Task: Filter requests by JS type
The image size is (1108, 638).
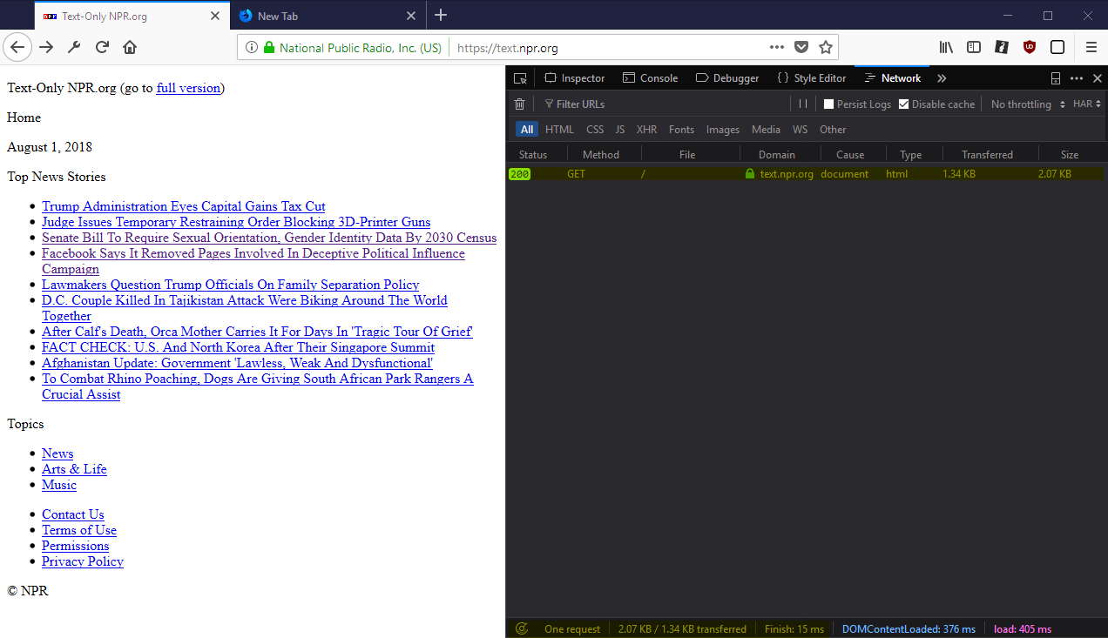Action: (x=620, y=130)
